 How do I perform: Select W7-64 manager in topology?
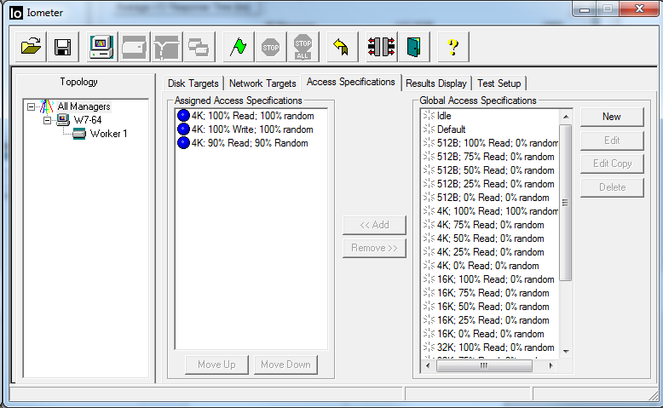click(88, 119)
